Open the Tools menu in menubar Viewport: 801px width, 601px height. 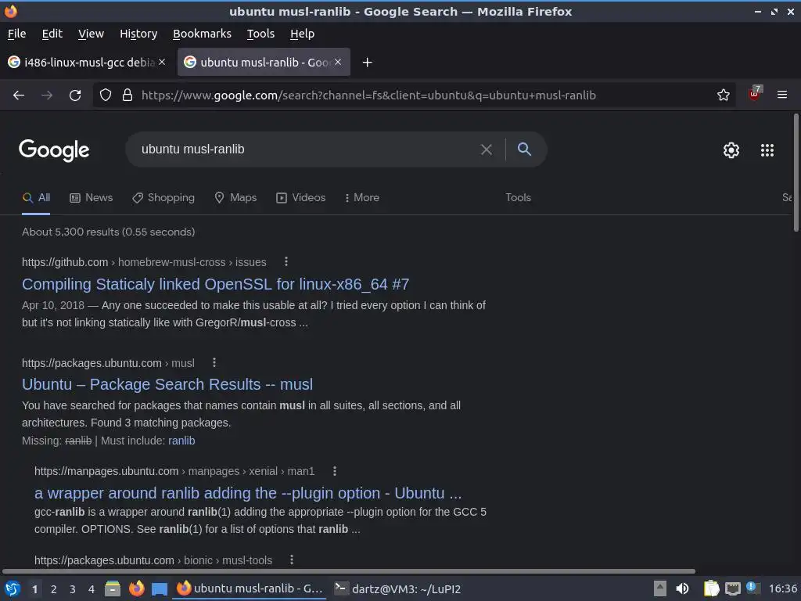(x=260, y=34)
